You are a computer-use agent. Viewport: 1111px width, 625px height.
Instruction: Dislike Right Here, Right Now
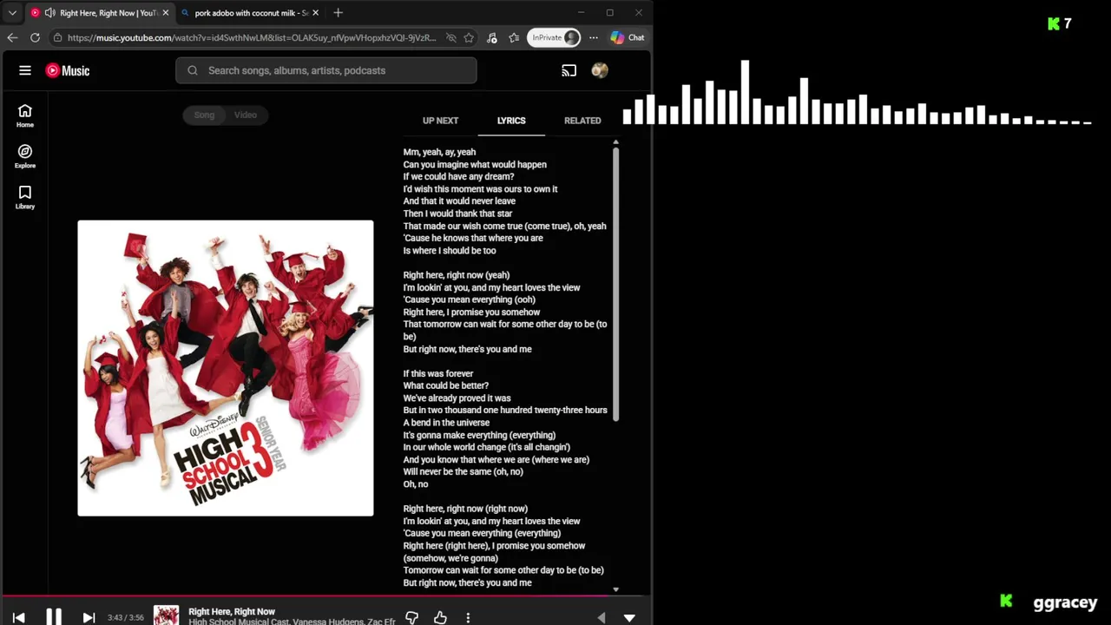pyautogui.click(x=412, y=617)
